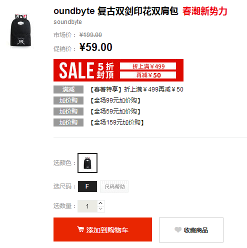Viewport: 247px width, 248px height.
Task: Open the 尺码帮助 size guide
Action: (114, 186)
